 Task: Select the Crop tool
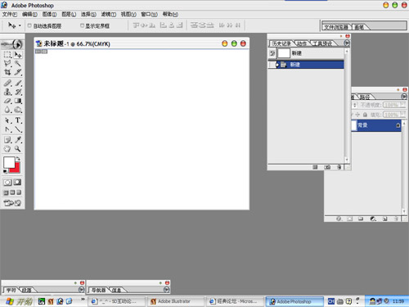pos(7,72)
